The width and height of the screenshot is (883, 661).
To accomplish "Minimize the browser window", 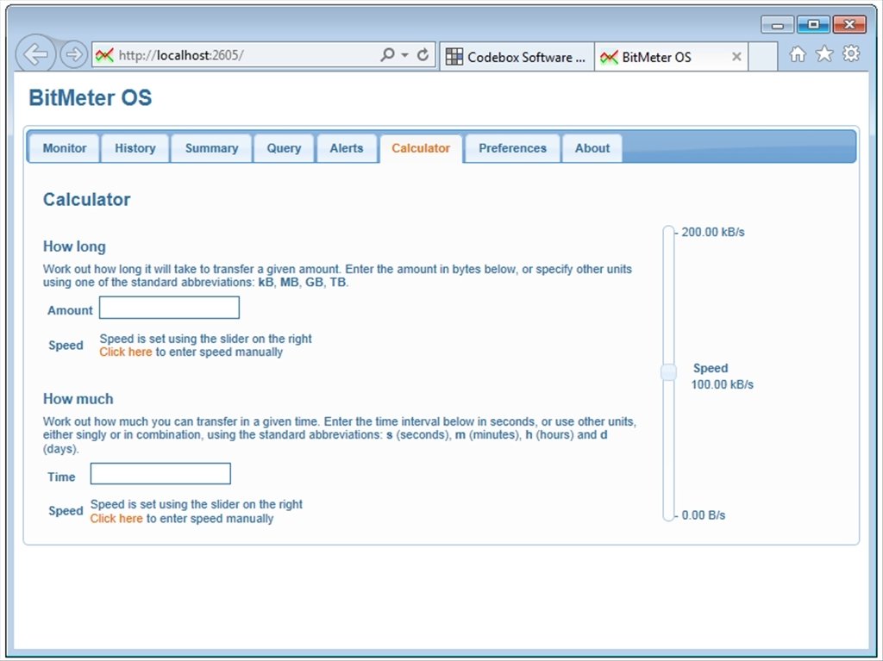I will [778, 25].
